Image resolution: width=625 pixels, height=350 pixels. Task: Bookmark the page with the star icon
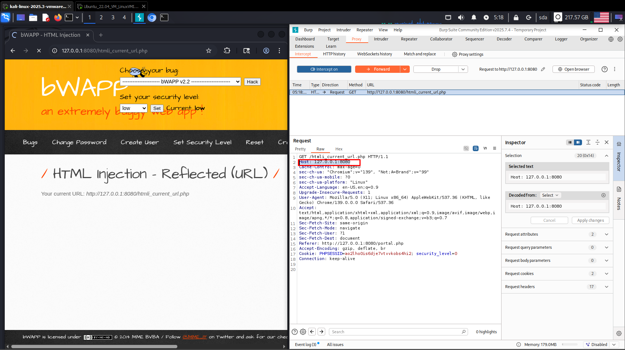(x=209, y=51)
